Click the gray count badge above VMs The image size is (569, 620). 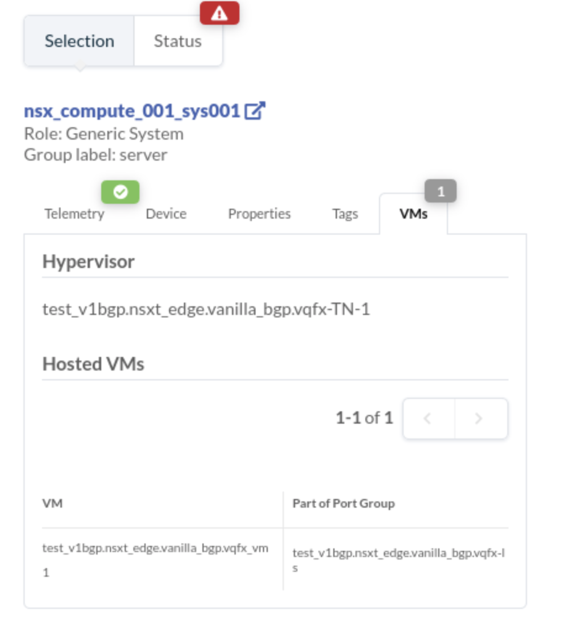[x=440, y=192]
